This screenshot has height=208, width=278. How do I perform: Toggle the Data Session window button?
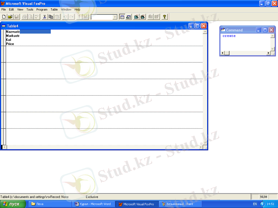coord(128,17)
